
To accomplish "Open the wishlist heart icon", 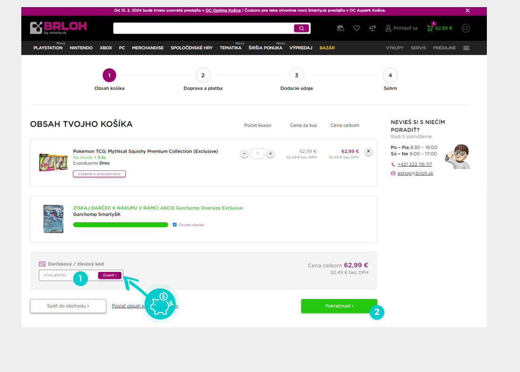I will pyautogui.click(x=356, y=28).
